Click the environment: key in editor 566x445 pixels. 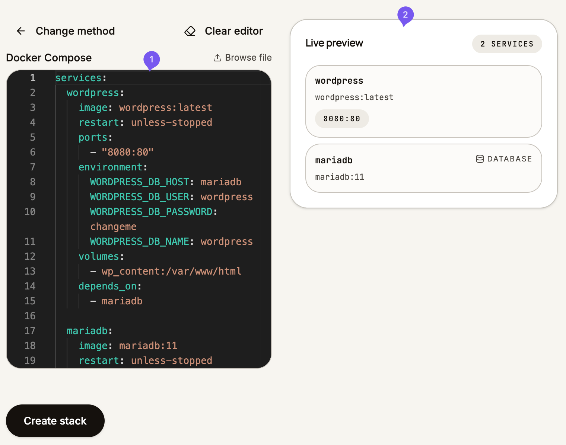pos(113,167)
